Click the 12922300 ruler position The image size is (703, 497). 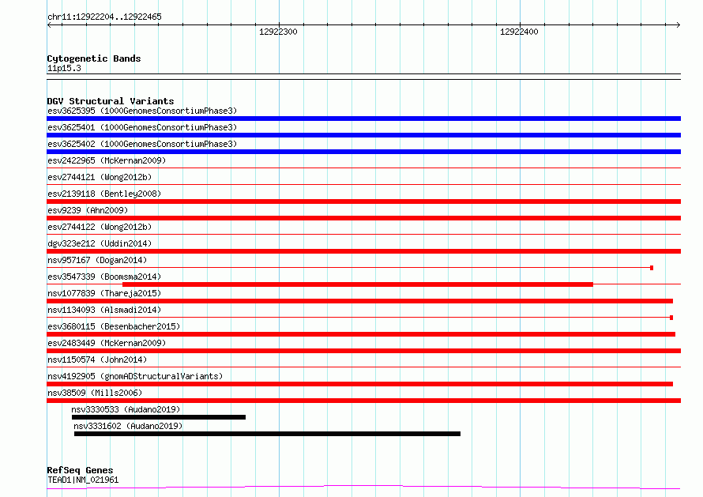(x=278, y=32)
